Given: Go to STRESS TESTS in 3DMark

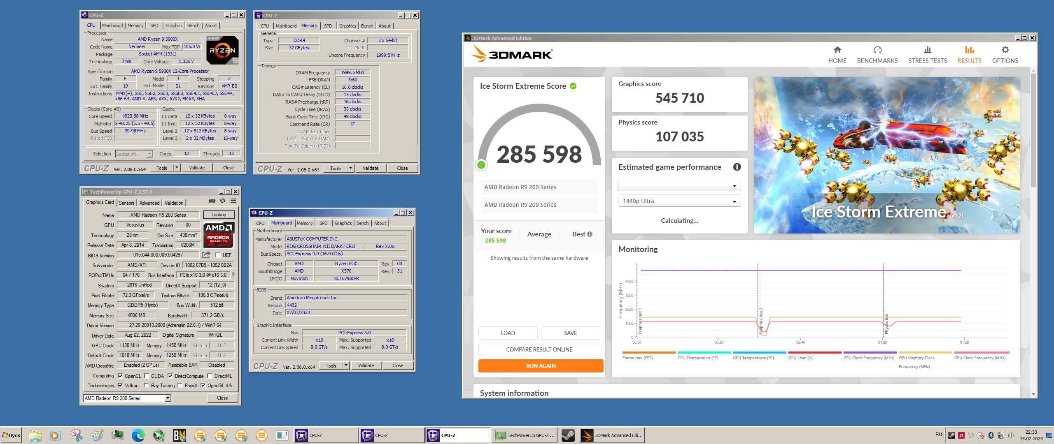Looking at the screenshot, I should tap(928, 55).
